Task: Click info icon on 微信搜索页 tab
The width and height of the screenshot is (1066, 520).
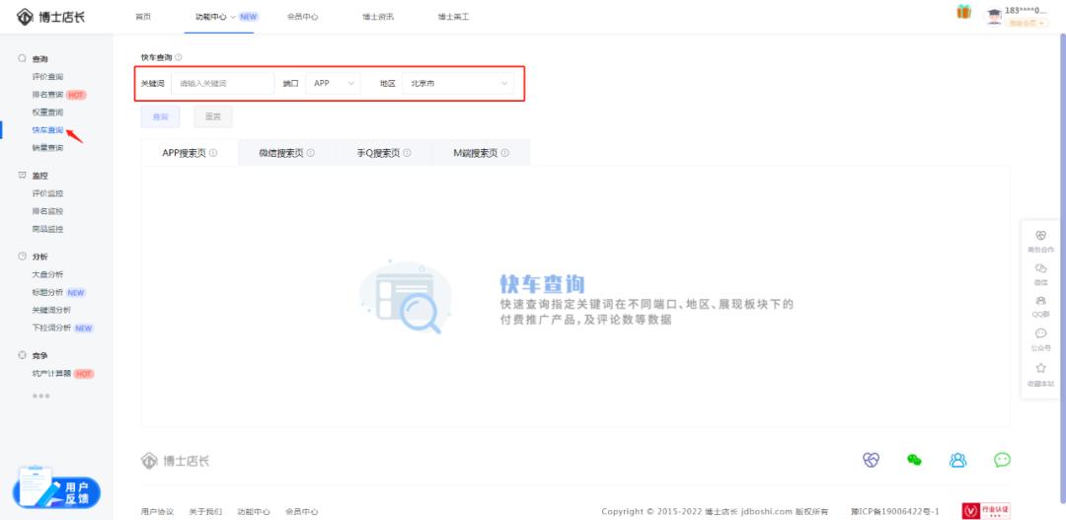Action: pyautogui.click(x=311, y=153)
